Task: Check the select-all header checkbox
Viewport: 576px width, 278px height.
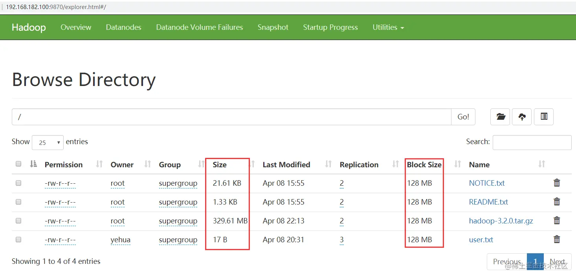Action: (x=18, y=164)
